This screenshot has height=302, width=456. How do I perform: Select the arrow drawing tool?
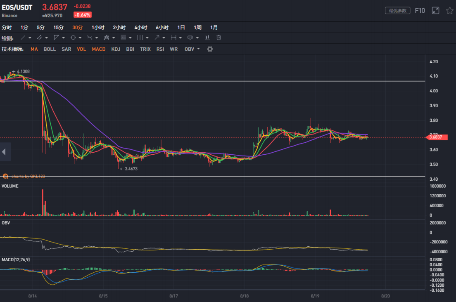[157, 38]
